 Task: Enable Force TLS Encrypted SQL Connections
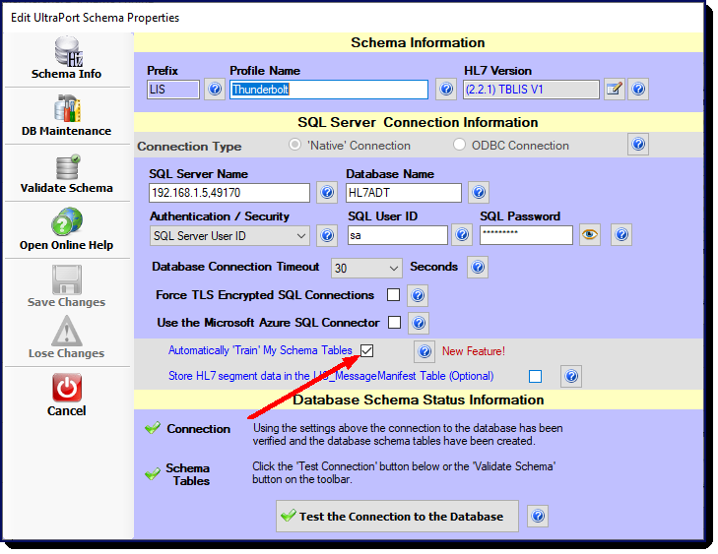[x=393, y=295]
